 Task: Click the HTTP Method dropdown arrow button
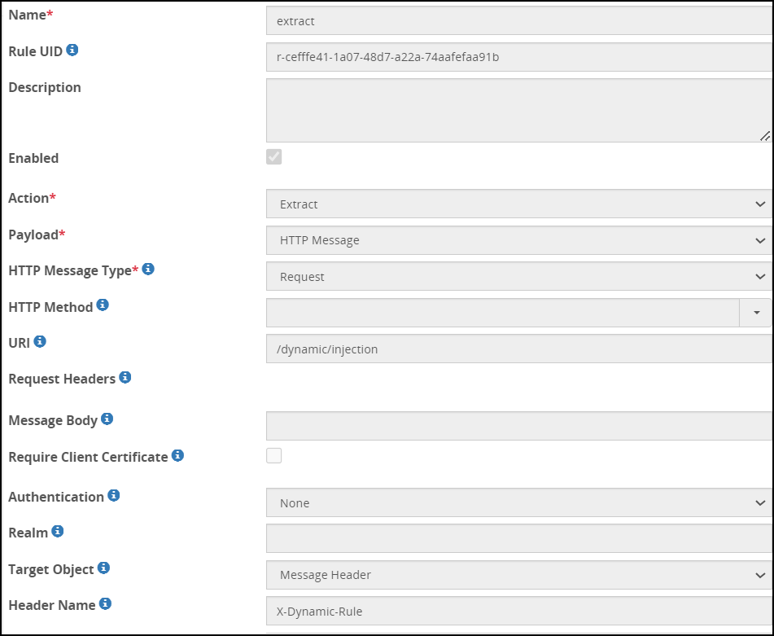pyautogui.click(x=757, y=313)
